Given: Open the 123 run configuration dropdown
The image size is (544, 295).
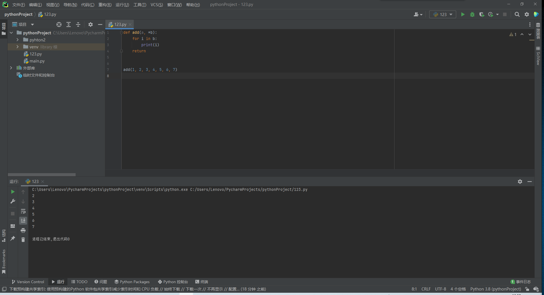Looking at the screenshot, I should pyautogui.click(x=442, y=14).
